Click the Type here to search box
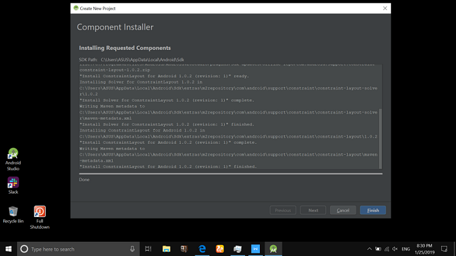This screenshot has width=456, height=256. 78,249
